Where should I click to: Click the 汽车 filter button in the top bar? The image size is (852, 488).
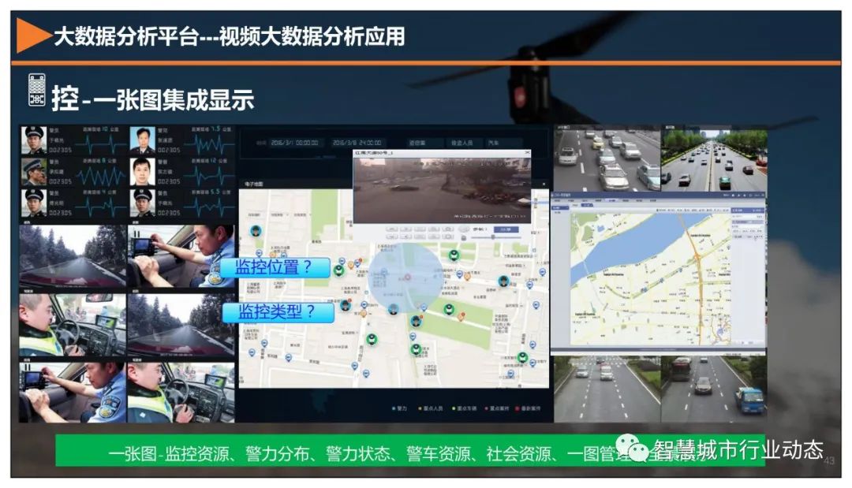[495, 143]
